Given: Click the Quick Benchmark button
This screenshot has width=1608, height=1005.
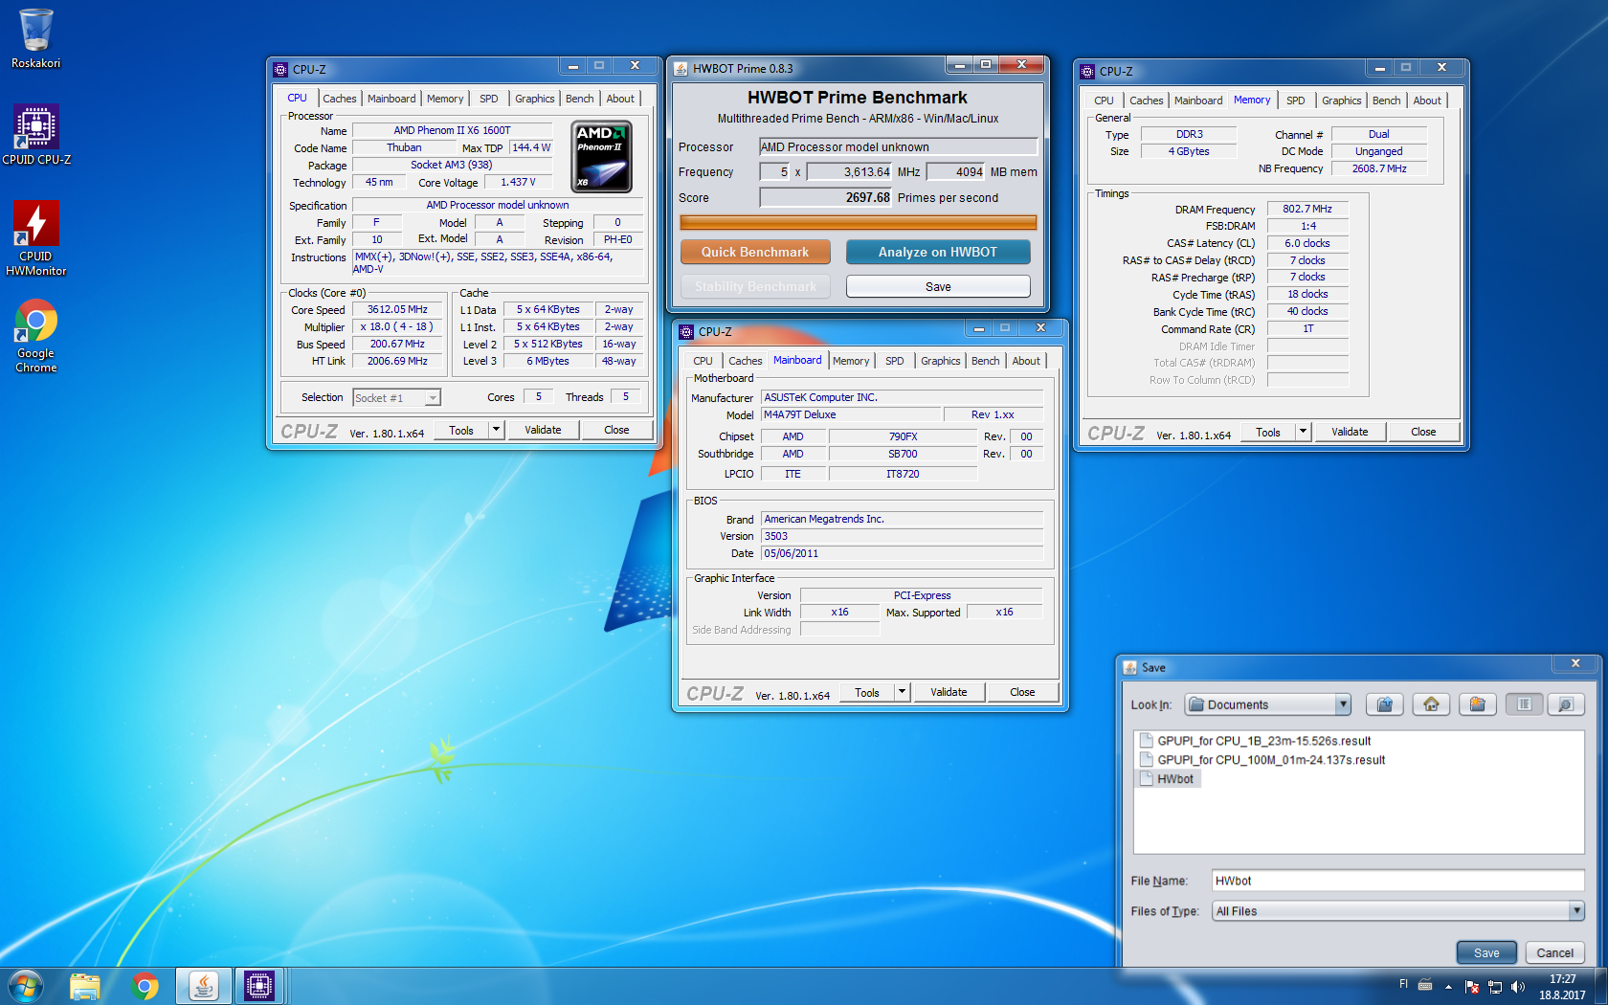Looking at the screenshot, I should click(755, 252).
